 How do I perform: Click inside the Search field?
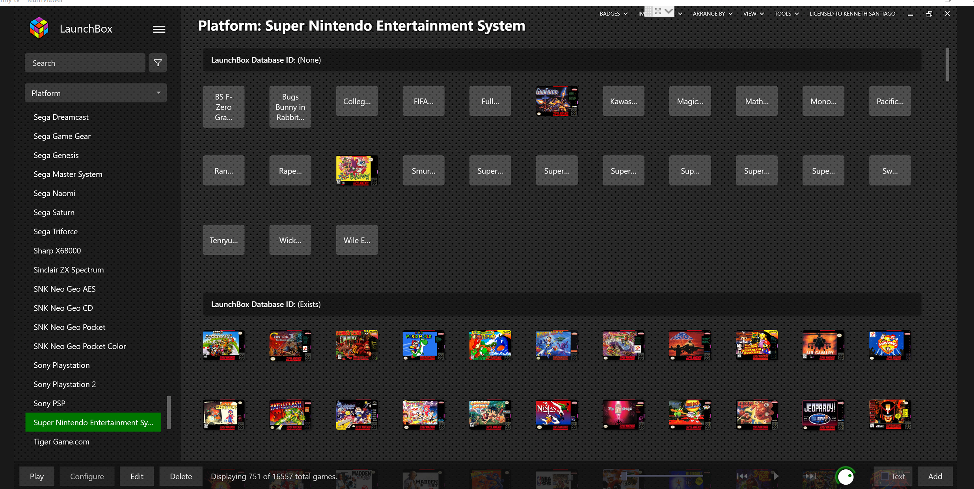85,63
